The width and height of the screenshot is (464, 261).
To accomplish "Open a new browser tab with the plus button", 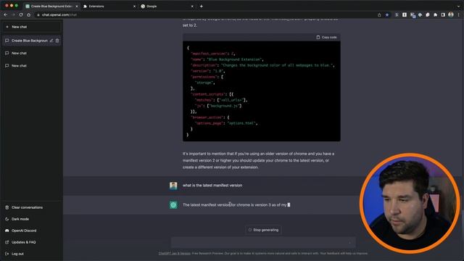I will 202,7.
